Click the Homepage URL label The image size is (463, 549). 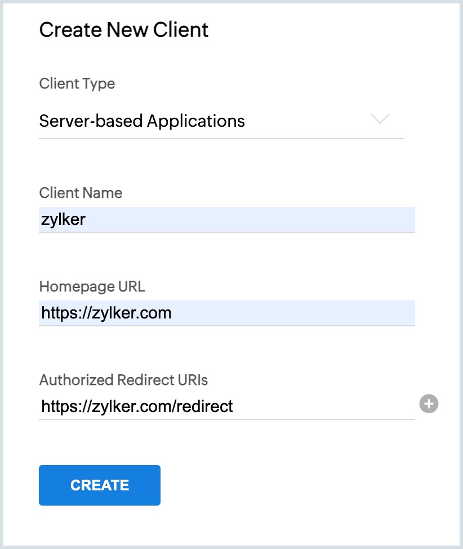(x=92, y=286)
